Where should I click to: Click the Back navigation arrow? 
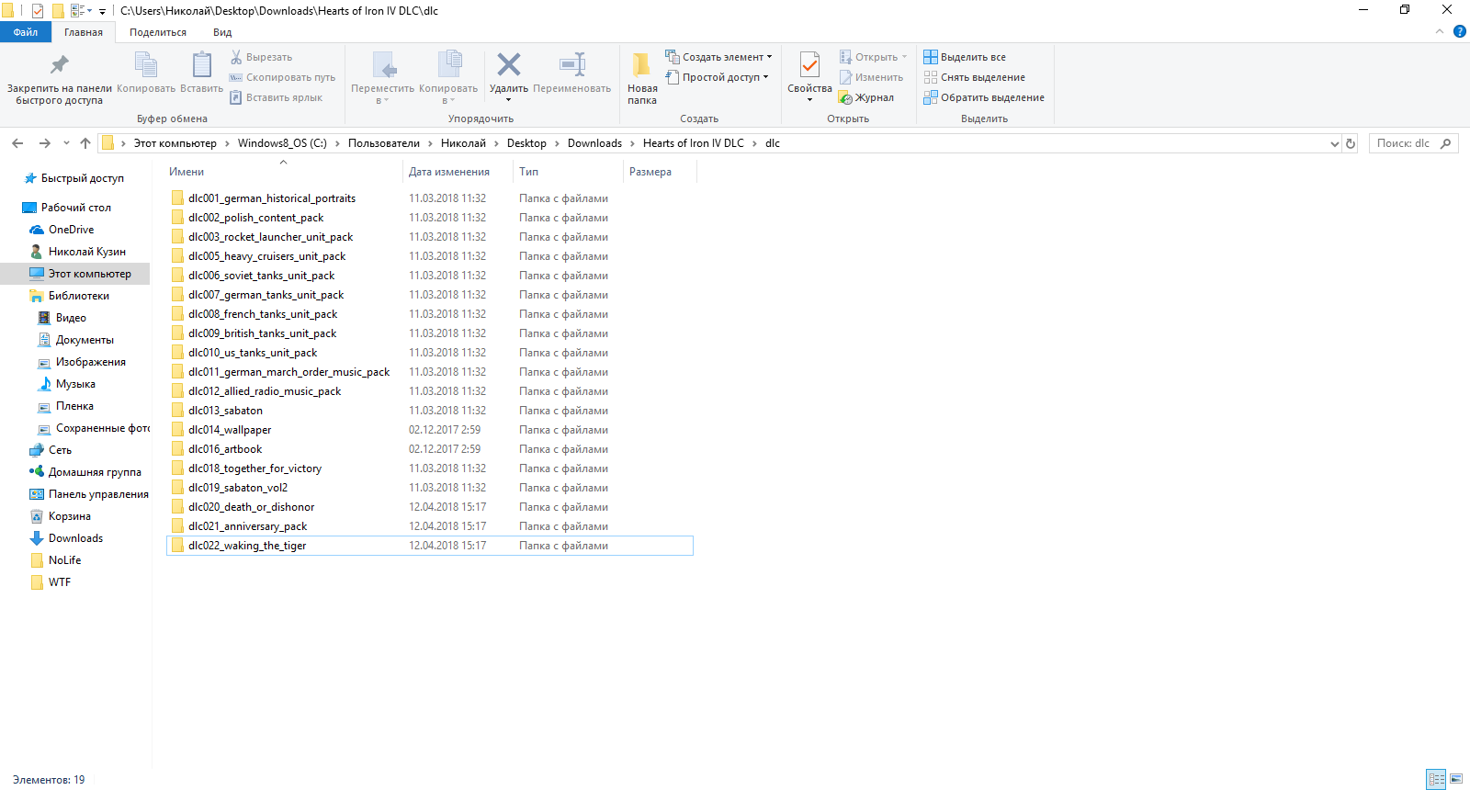click(17, 143)
